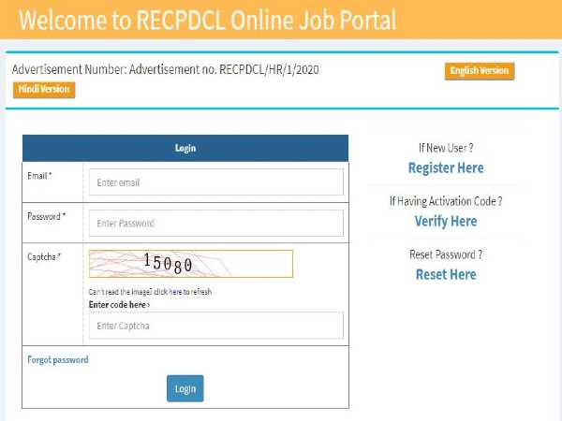Screen dimensions: 562x421
Task: Click the 'Enter code here' label
Action: click(x=119, y=305)
